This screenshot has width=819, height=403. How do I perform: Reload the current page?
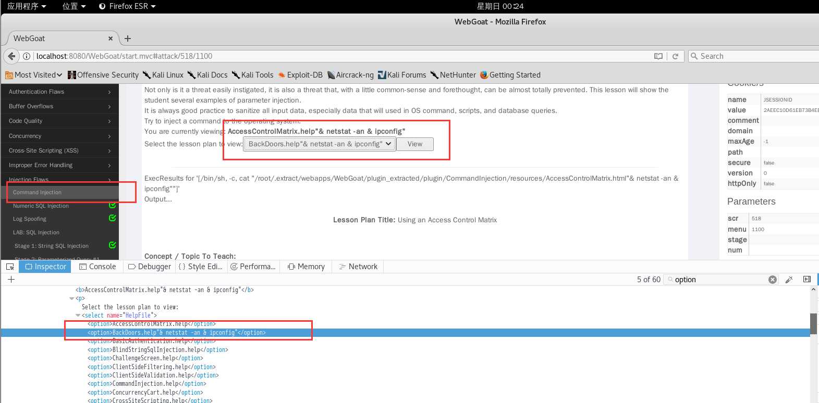coord(675,56)
